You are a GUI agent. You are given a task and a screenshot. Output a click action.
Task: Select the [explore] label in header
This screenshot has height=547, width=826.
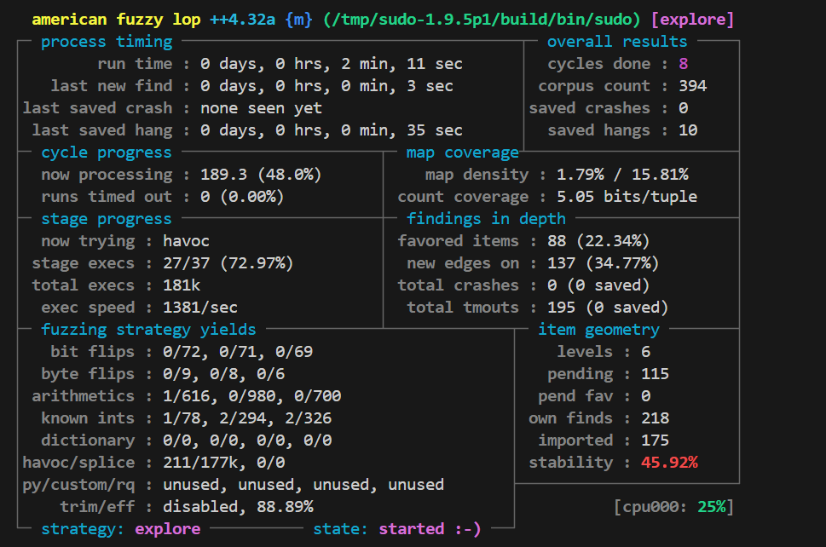pos(692,20)
